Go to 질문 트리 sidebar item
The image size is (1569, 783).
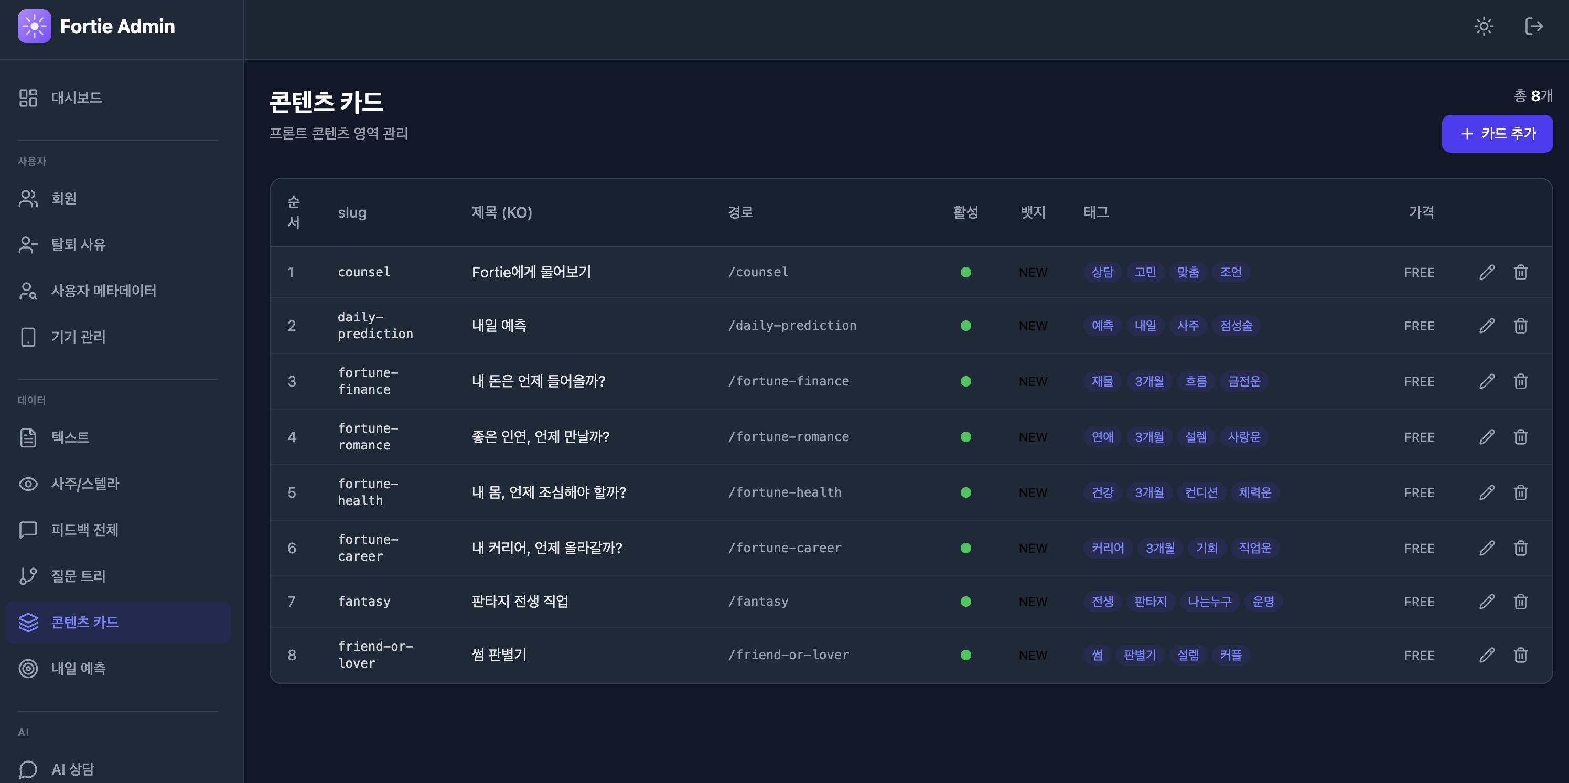pos(78,576)
